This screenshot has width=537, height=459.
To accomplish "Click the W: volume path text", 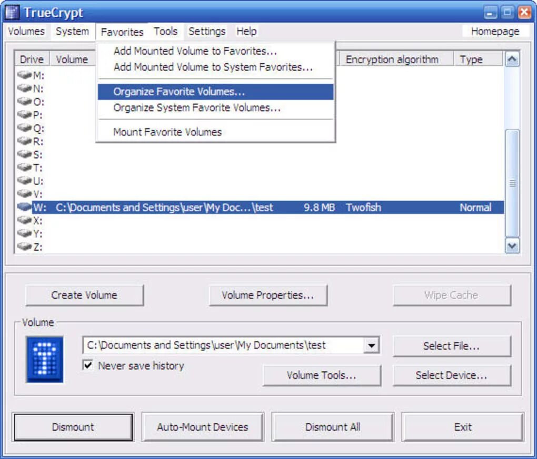I will coord(164,208).
